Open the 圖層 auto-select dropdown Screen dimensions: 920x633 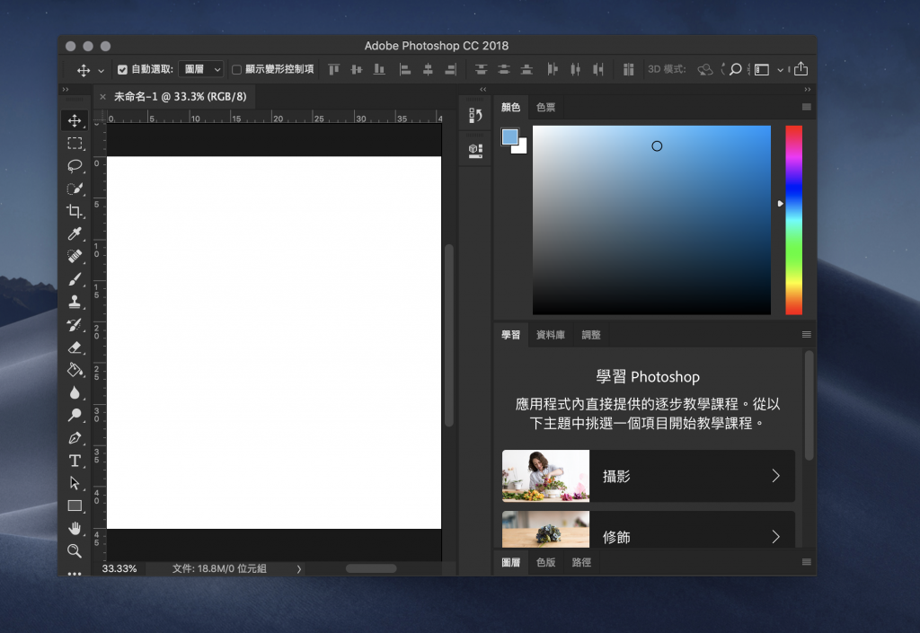point(201,69)
